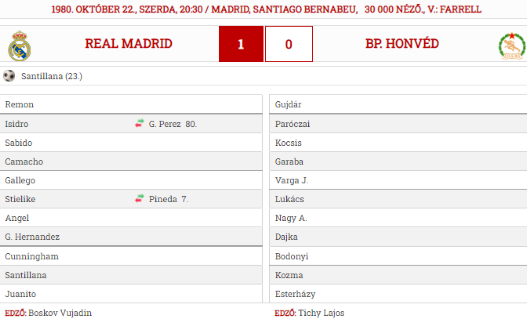Select player Esterházy in Honvéd lineup

coord(295,294)
